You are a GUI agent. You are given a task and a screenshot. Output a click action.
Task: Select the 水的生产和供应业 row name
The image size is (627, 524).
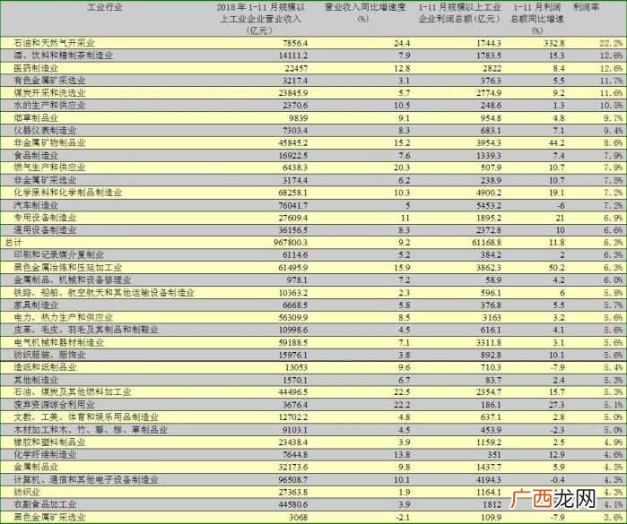[x=49, y=106]
